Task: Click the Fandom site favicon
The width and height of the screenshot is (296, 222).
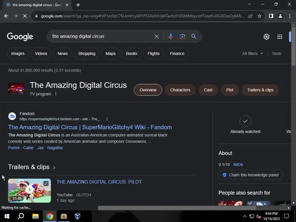Action: click(12, 116)
